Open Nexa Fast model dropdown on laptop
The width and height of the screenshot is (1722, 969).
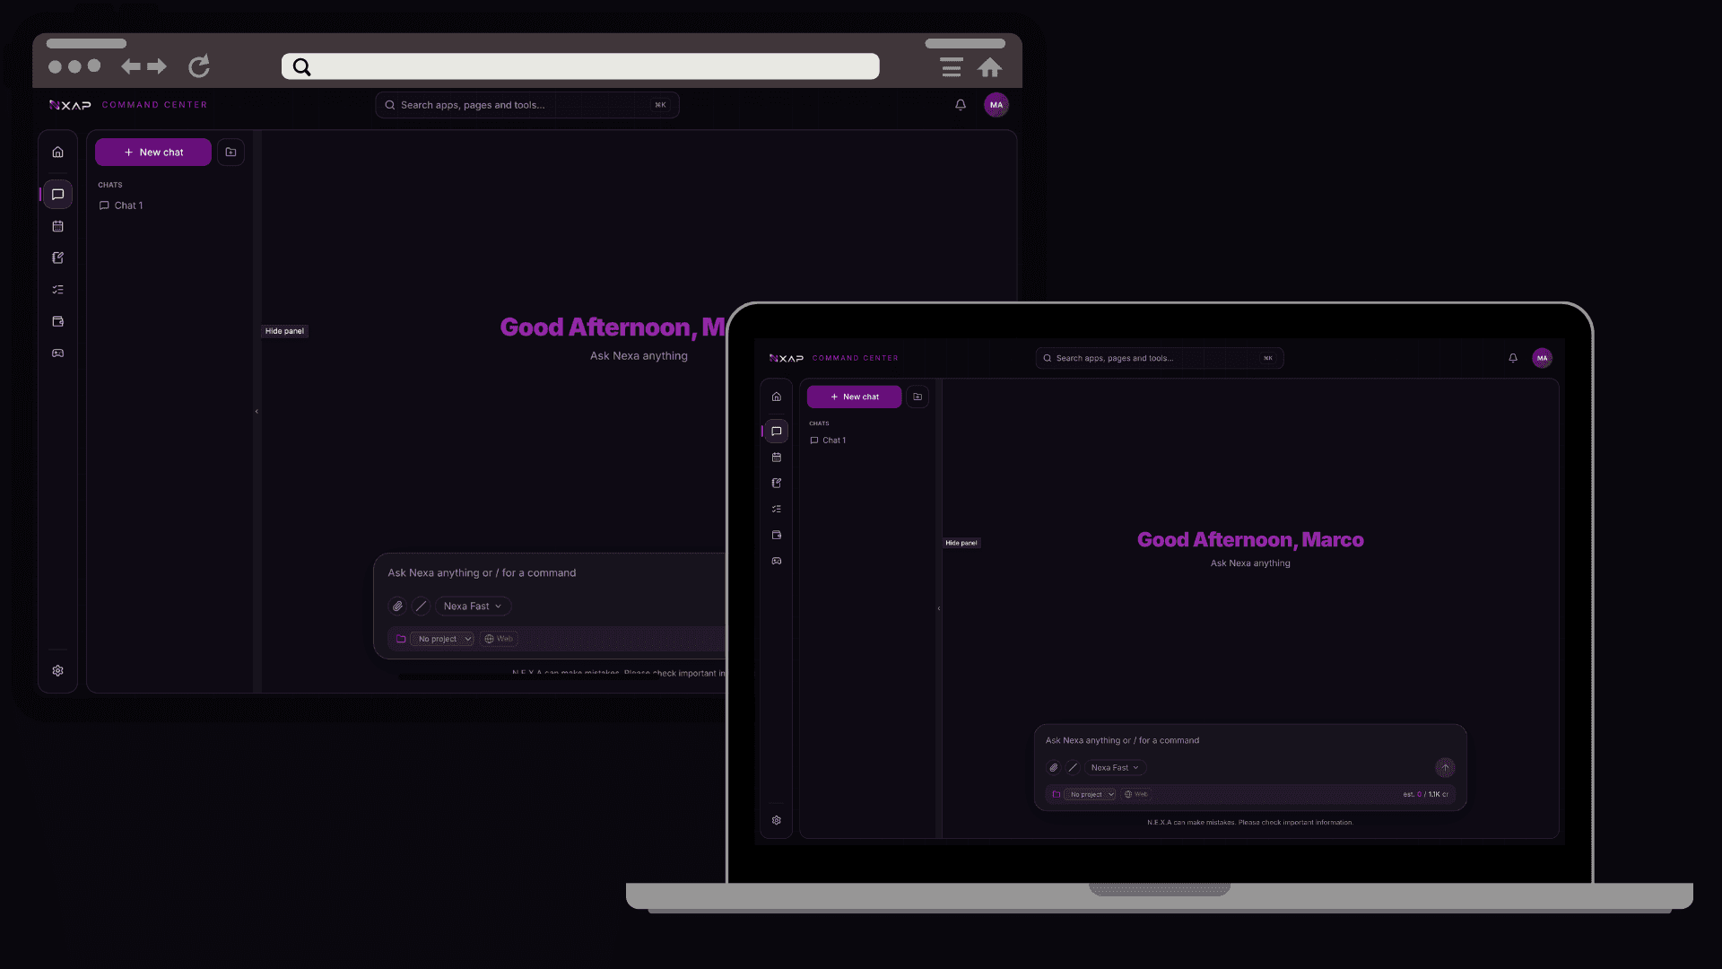[x=1115, y=768]
